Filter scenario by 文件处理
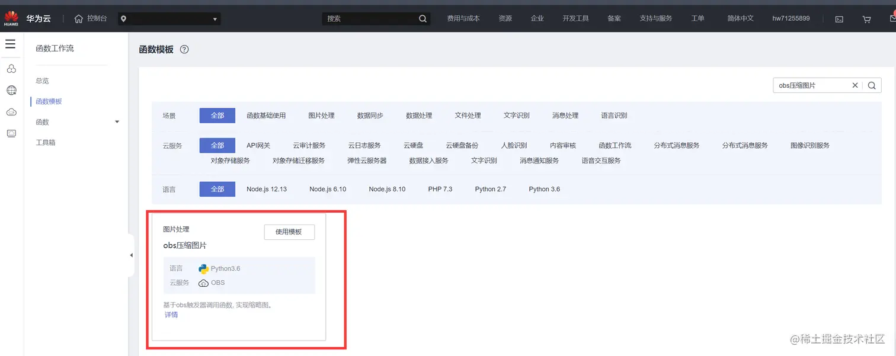 click(468, 116)
